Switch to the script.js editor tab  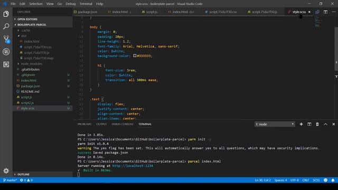pos(152,12)
